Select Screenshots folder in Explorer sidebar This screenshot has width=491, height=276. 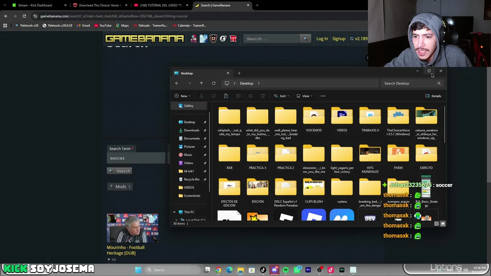(x=192, y=195)
